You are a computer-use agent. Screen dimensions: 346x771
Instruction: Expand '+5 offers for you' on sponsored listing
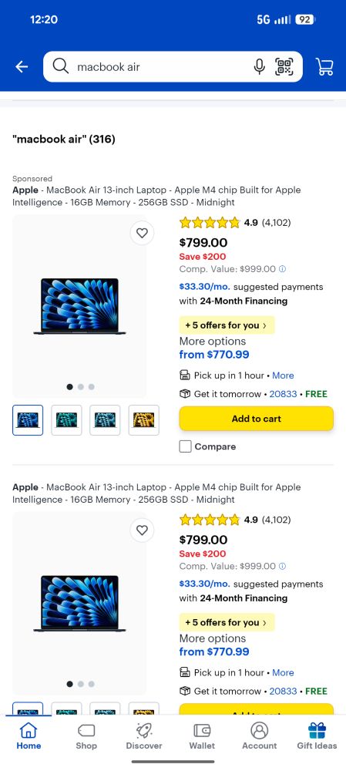coord(227,325)
